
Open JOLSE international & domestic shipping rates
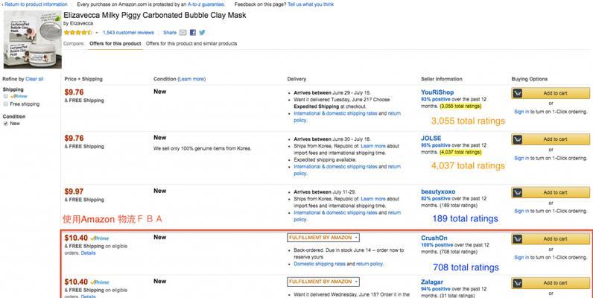(335, 167)
